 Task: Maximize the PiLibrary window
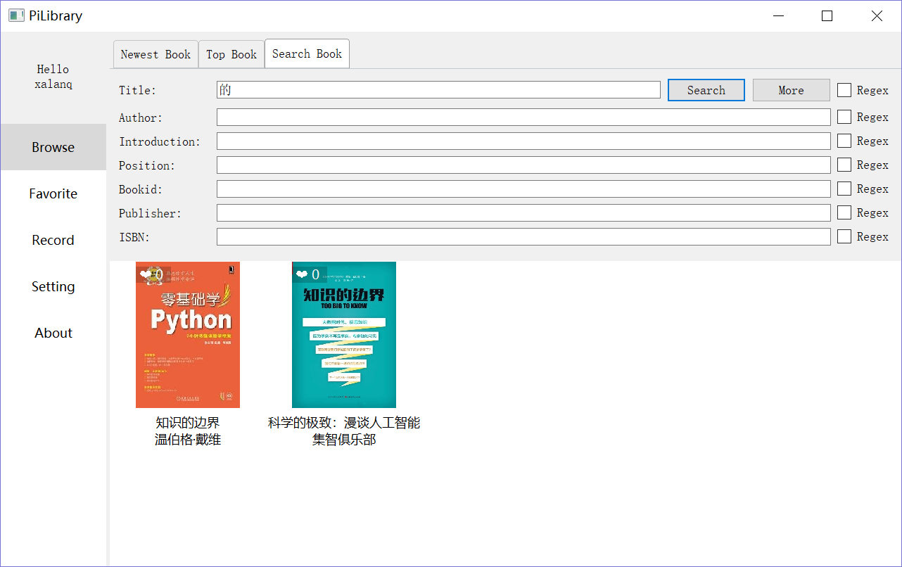(x=827, y=15)
